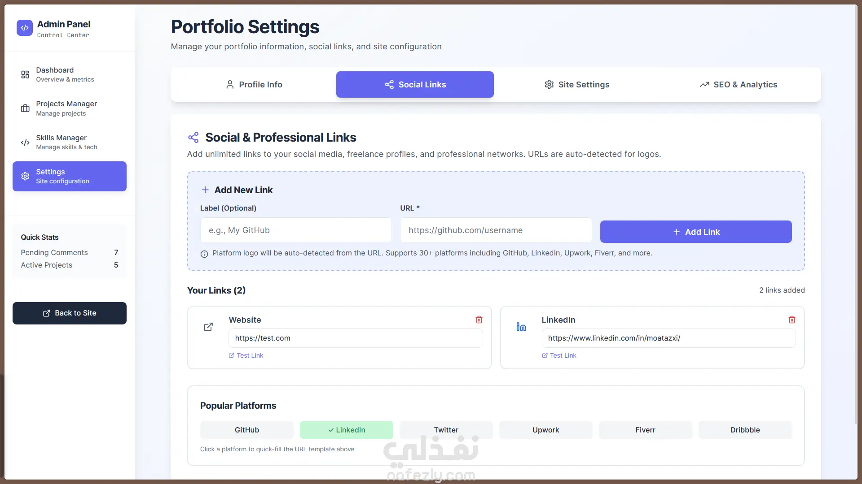Viewport: 862px width, 484px height.
Task: Delete the Website link with trash icon
Action: (x=479, y=320)
